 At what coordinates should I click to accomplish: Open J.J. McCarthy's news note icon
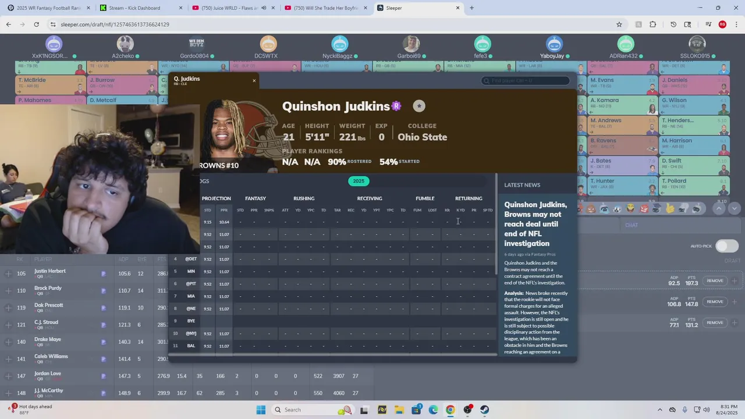pos(104,393)
